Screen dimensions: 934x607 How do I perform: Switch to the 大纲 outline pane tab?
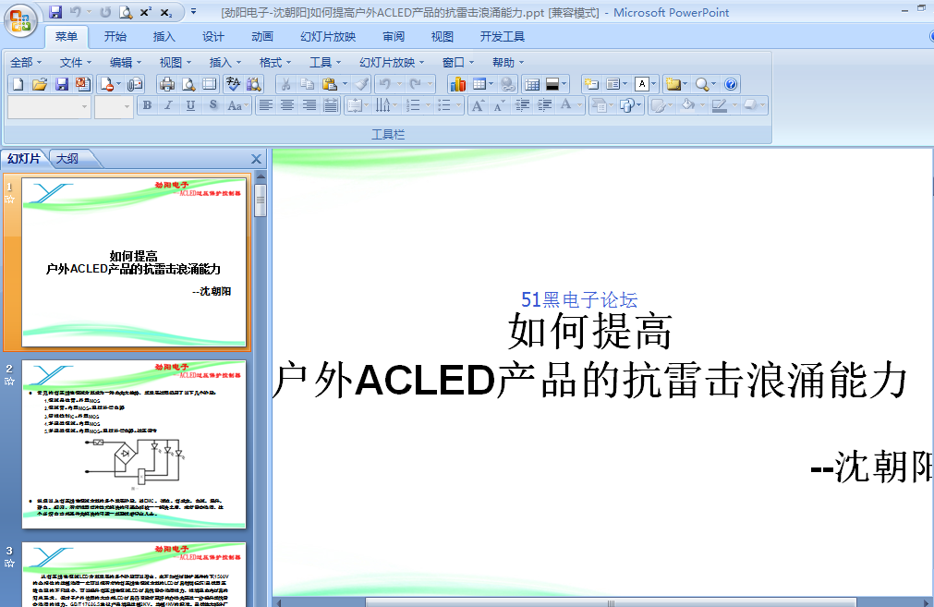click(67, 159)
